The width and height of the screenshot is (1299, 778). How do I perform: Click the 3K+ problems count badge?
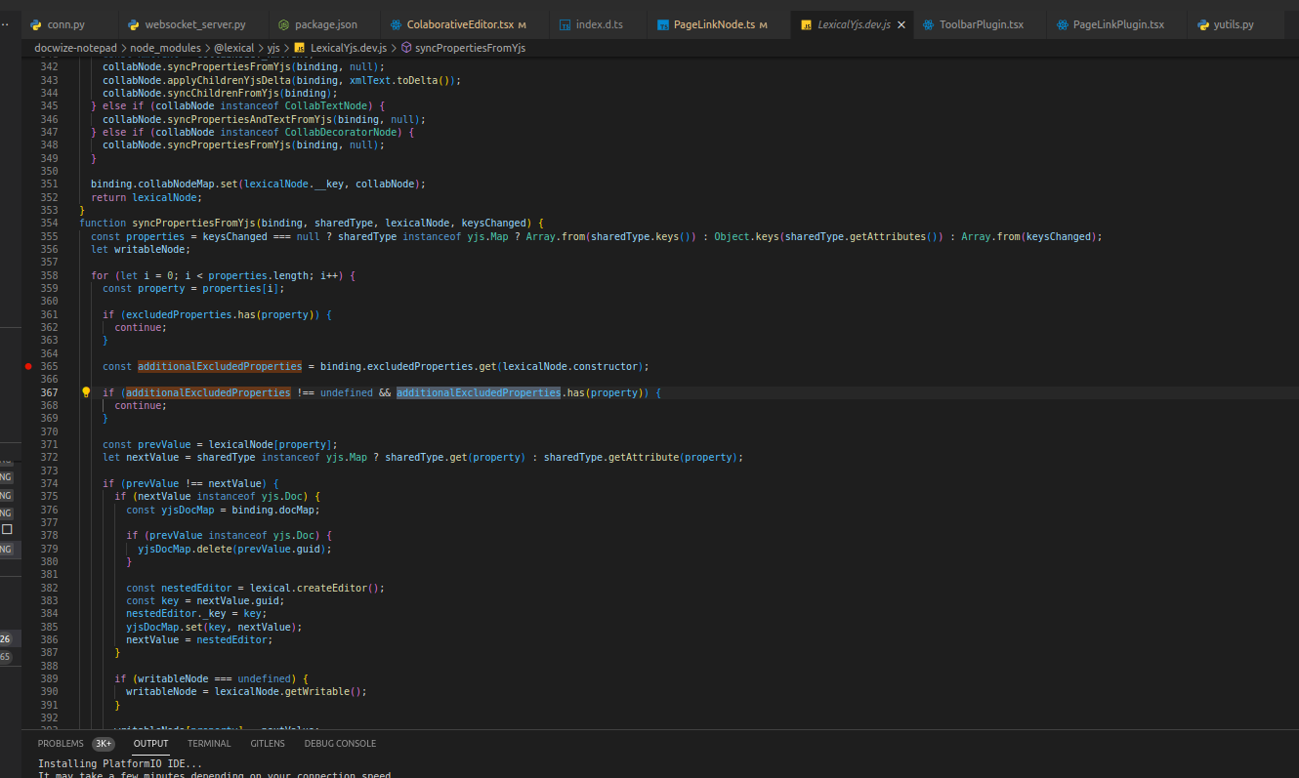point(104,743)
